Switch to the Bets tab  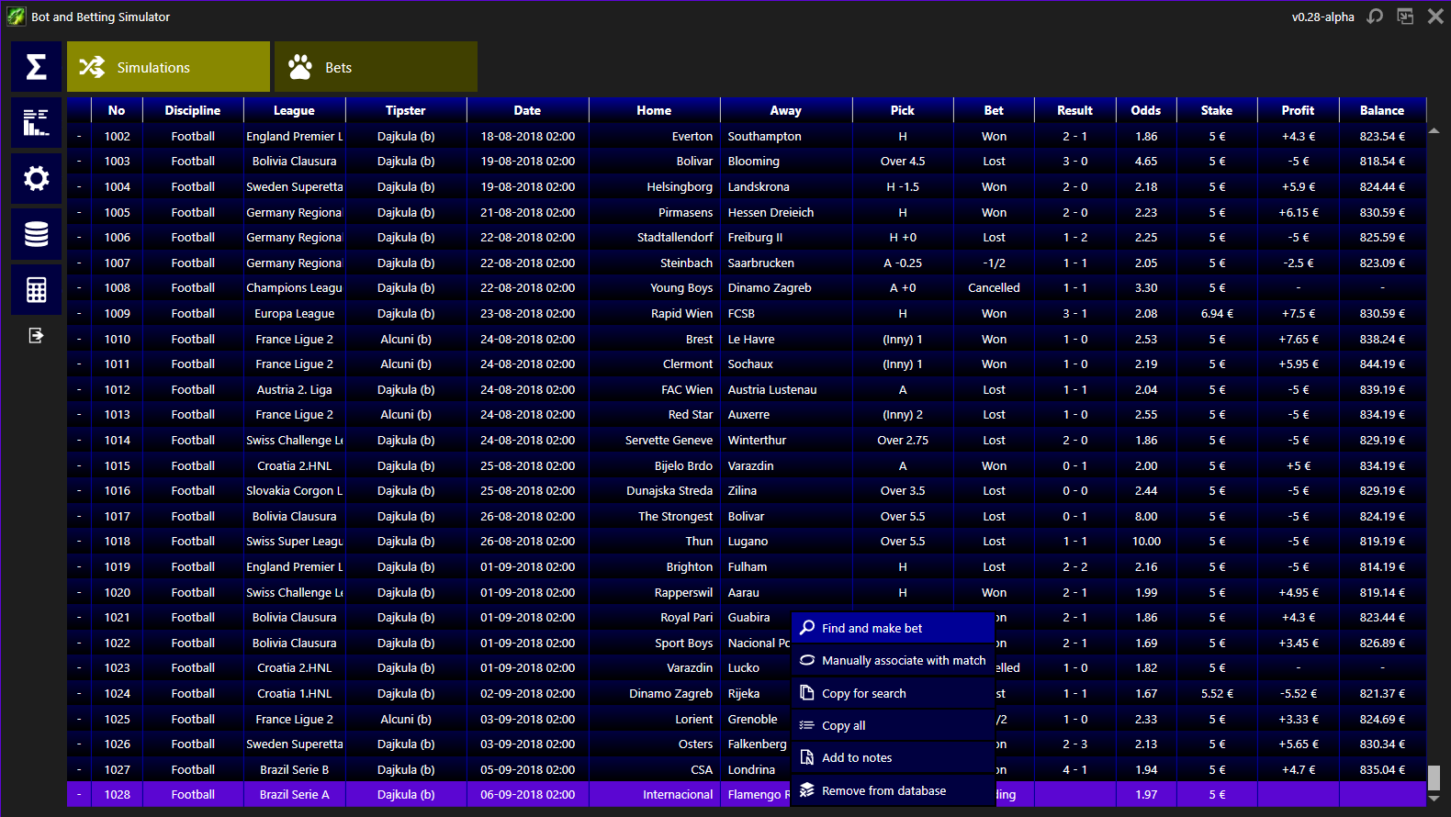point(376,67)
